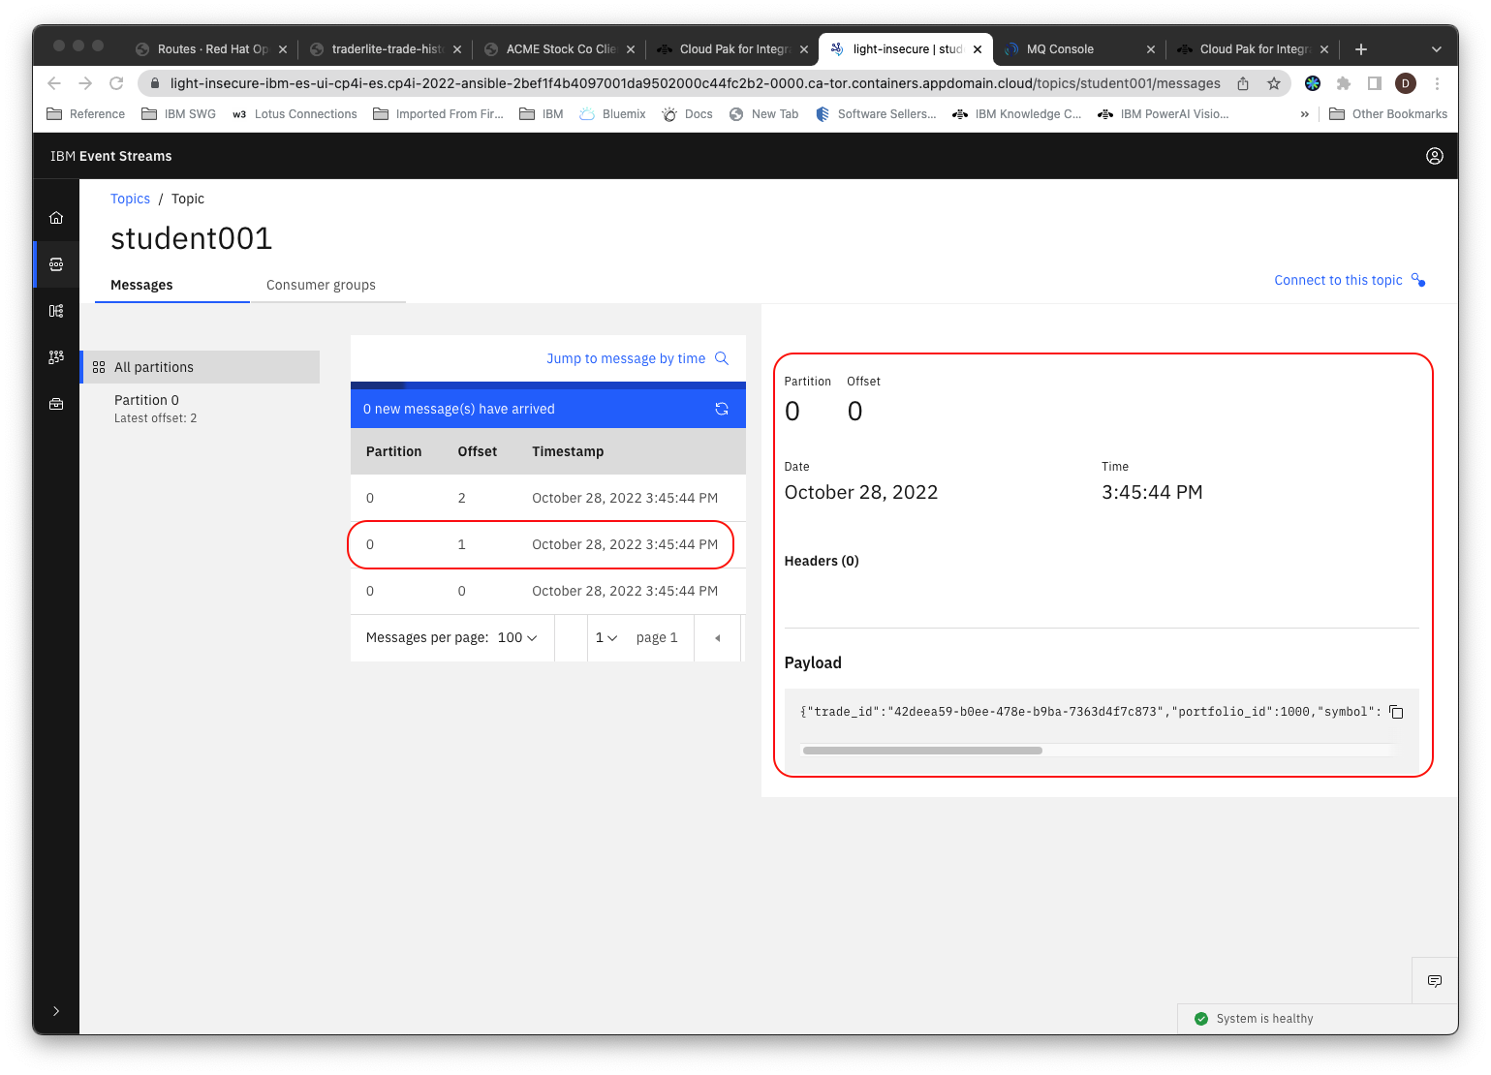The width and height of the screenshot is (1491, 1075).
Task: Open the Home icon in the sidebar
Action: coord(56,218)
